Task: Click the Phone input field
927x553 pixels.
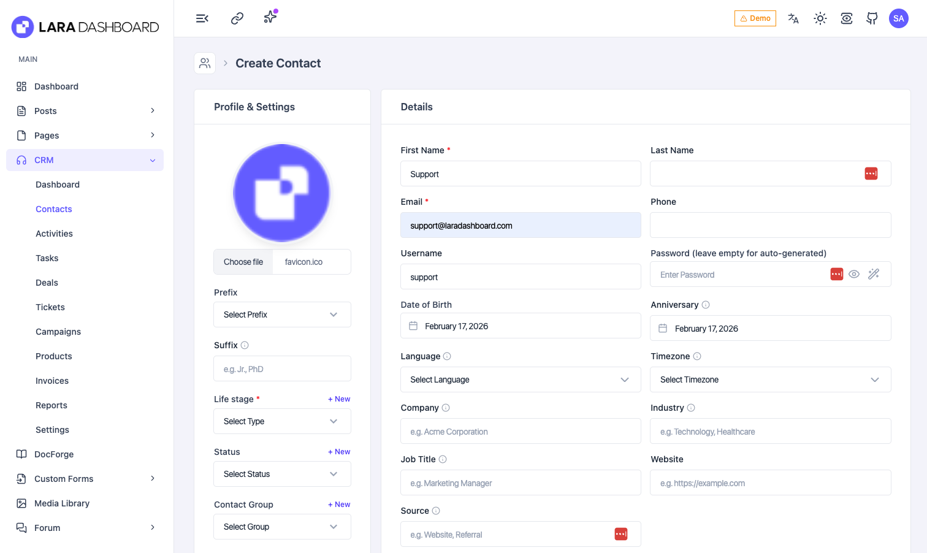Action: coord(771,225)
